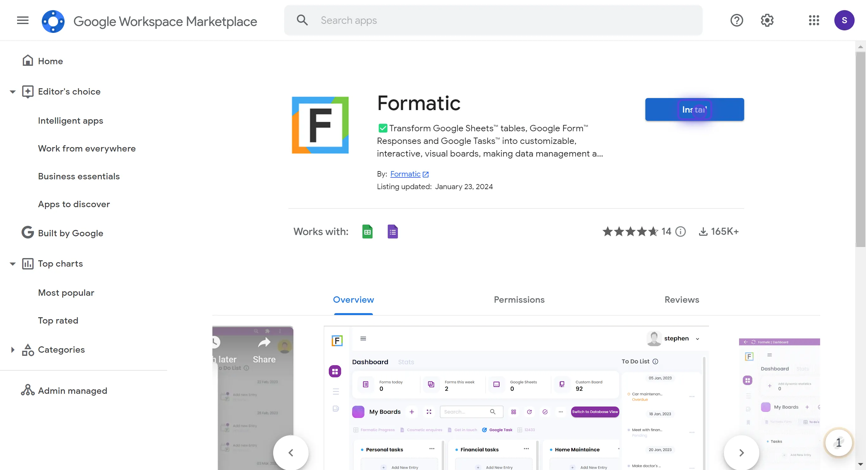Open the hamburger navigation menu
866x470 pixels.
(22, 20)
